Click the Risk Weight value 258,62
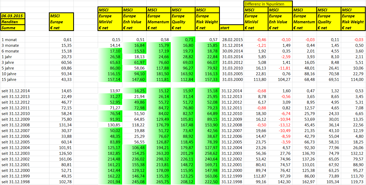The width and height of the screenshot is (366, 185). [207, 153]
